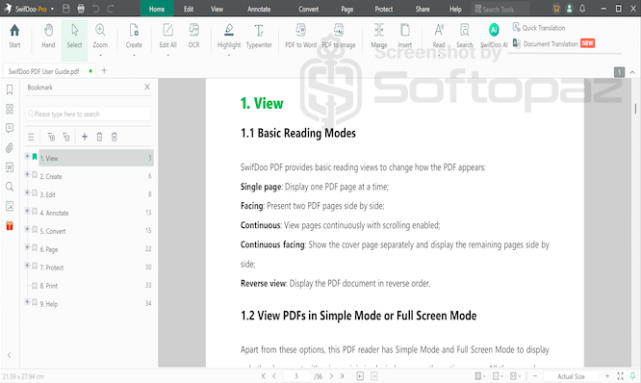This screenshot has width=641, height=383.
Task: Open the Bookmark sidebar panel icon
Action: tap(10, 89)
